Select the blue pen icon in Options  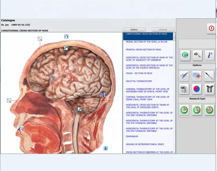(x=209, y=76)
